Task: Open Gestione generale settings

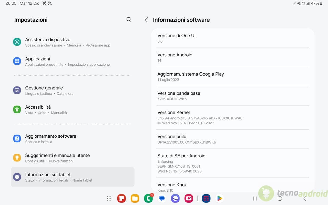Action: tap(73, 90)
